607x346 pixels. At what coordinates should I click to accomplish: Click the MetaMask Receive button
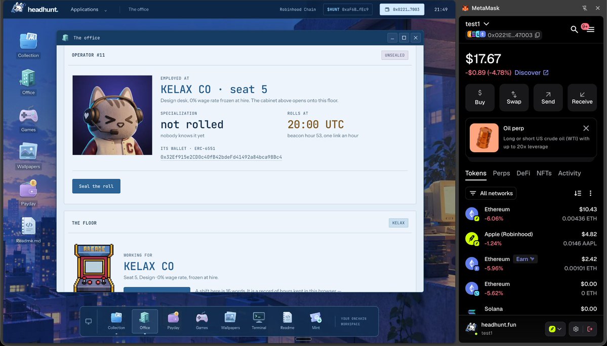pyautogui.click(x=582, y=98)
